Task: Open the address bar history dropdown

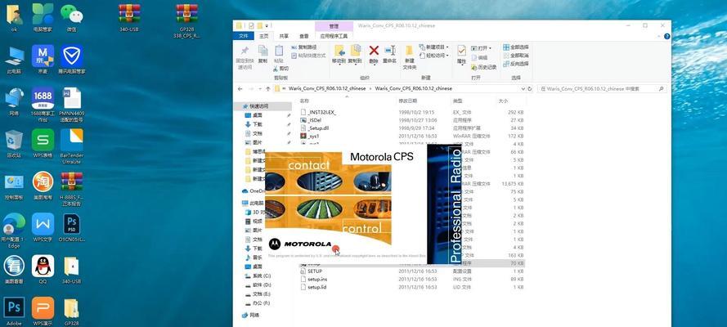Action: 523,88
